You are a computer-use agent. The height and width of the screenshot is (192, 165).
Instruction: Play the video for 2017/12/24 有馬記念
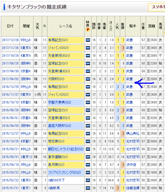pos(88,40)
